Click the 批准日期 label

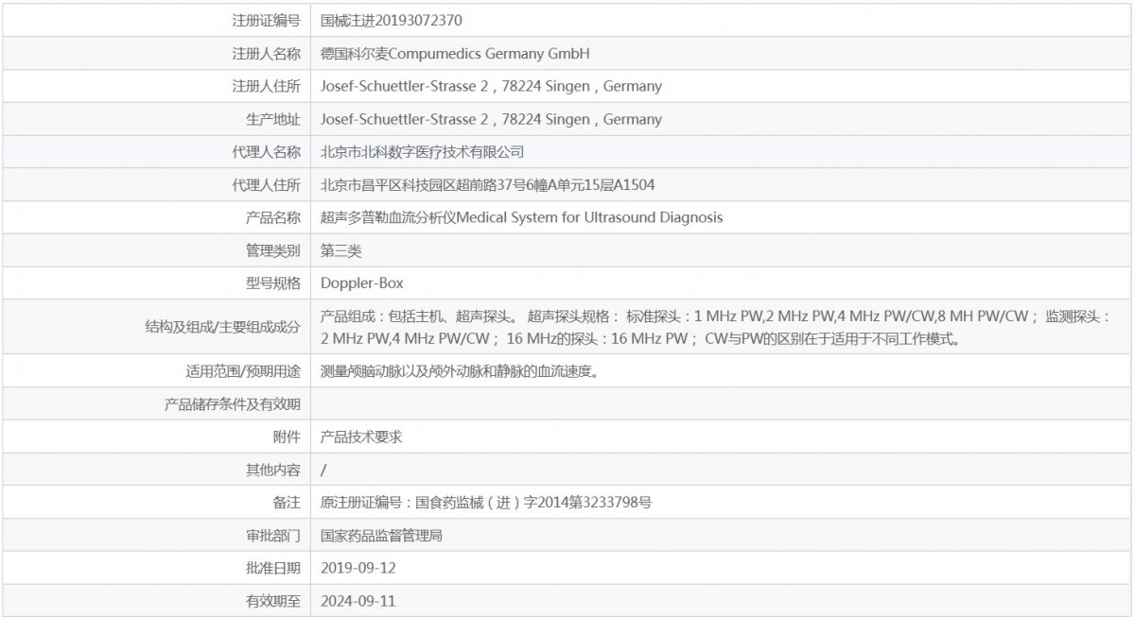click(x=273, y=568)
